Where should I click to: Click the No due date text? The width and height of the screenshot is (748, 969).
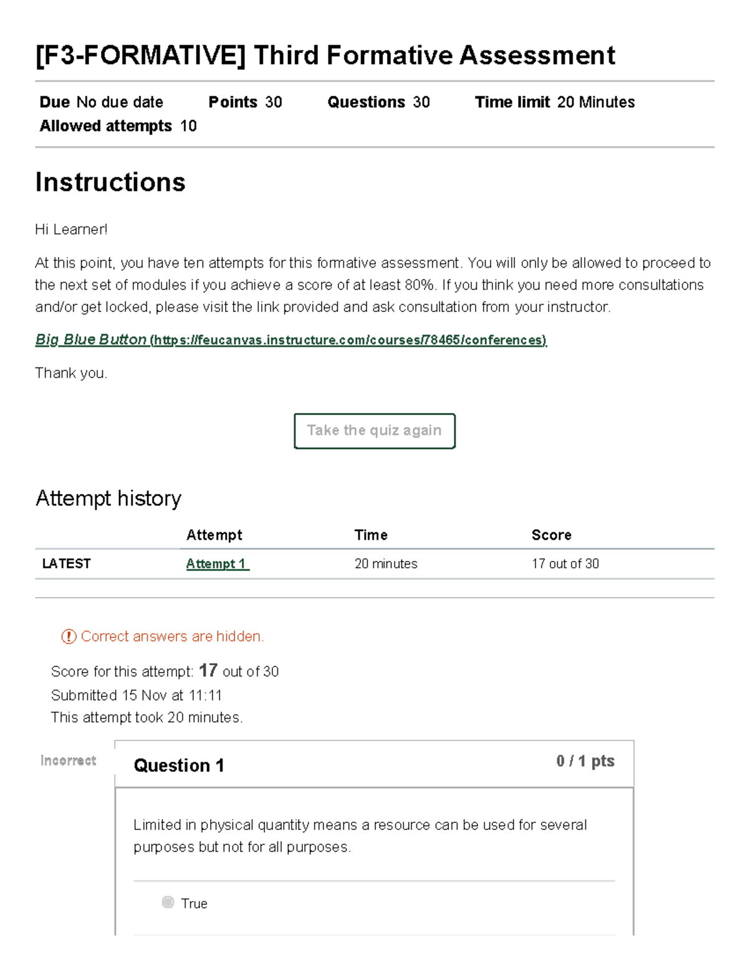pyautogui.click(x=118, y=102)
